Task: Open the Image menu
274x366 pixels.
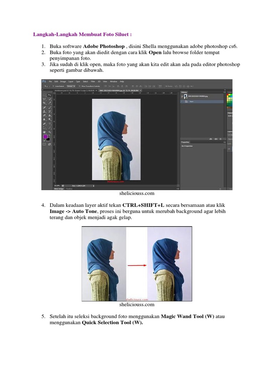Action: point(63,81)
